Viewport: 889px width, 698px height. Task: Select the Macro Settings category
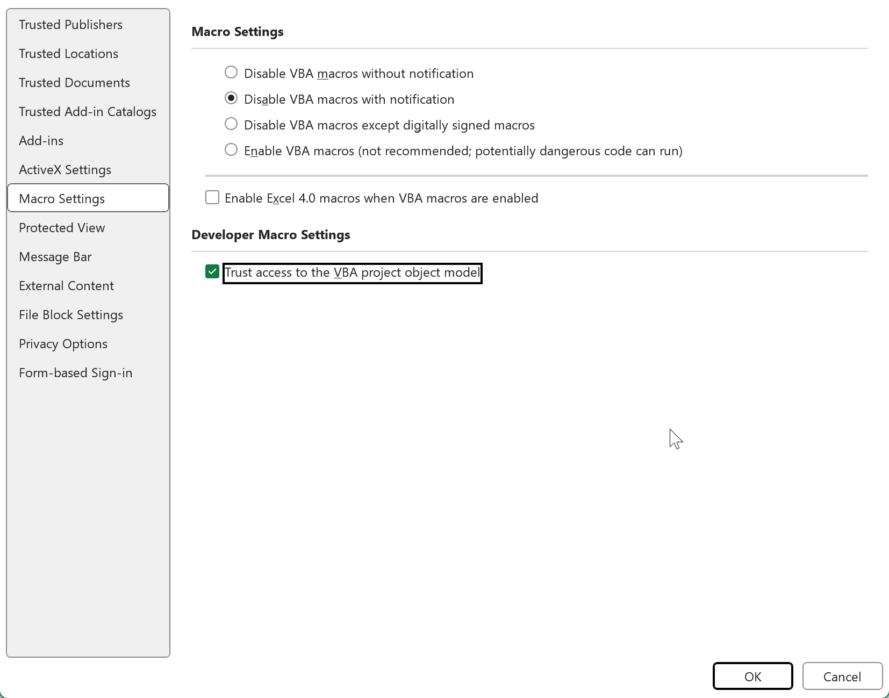coord(62,199)
